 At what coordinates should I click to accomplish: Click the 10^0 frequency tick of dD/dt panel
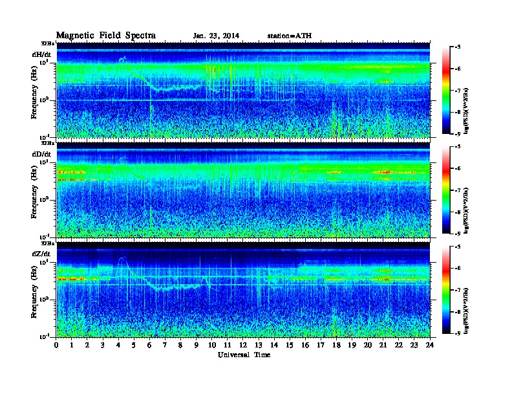click(45, 200)
